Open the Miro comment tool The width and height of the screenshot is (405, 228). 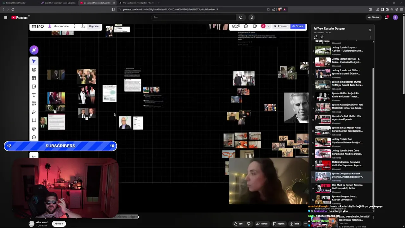(x=34, y=137)
